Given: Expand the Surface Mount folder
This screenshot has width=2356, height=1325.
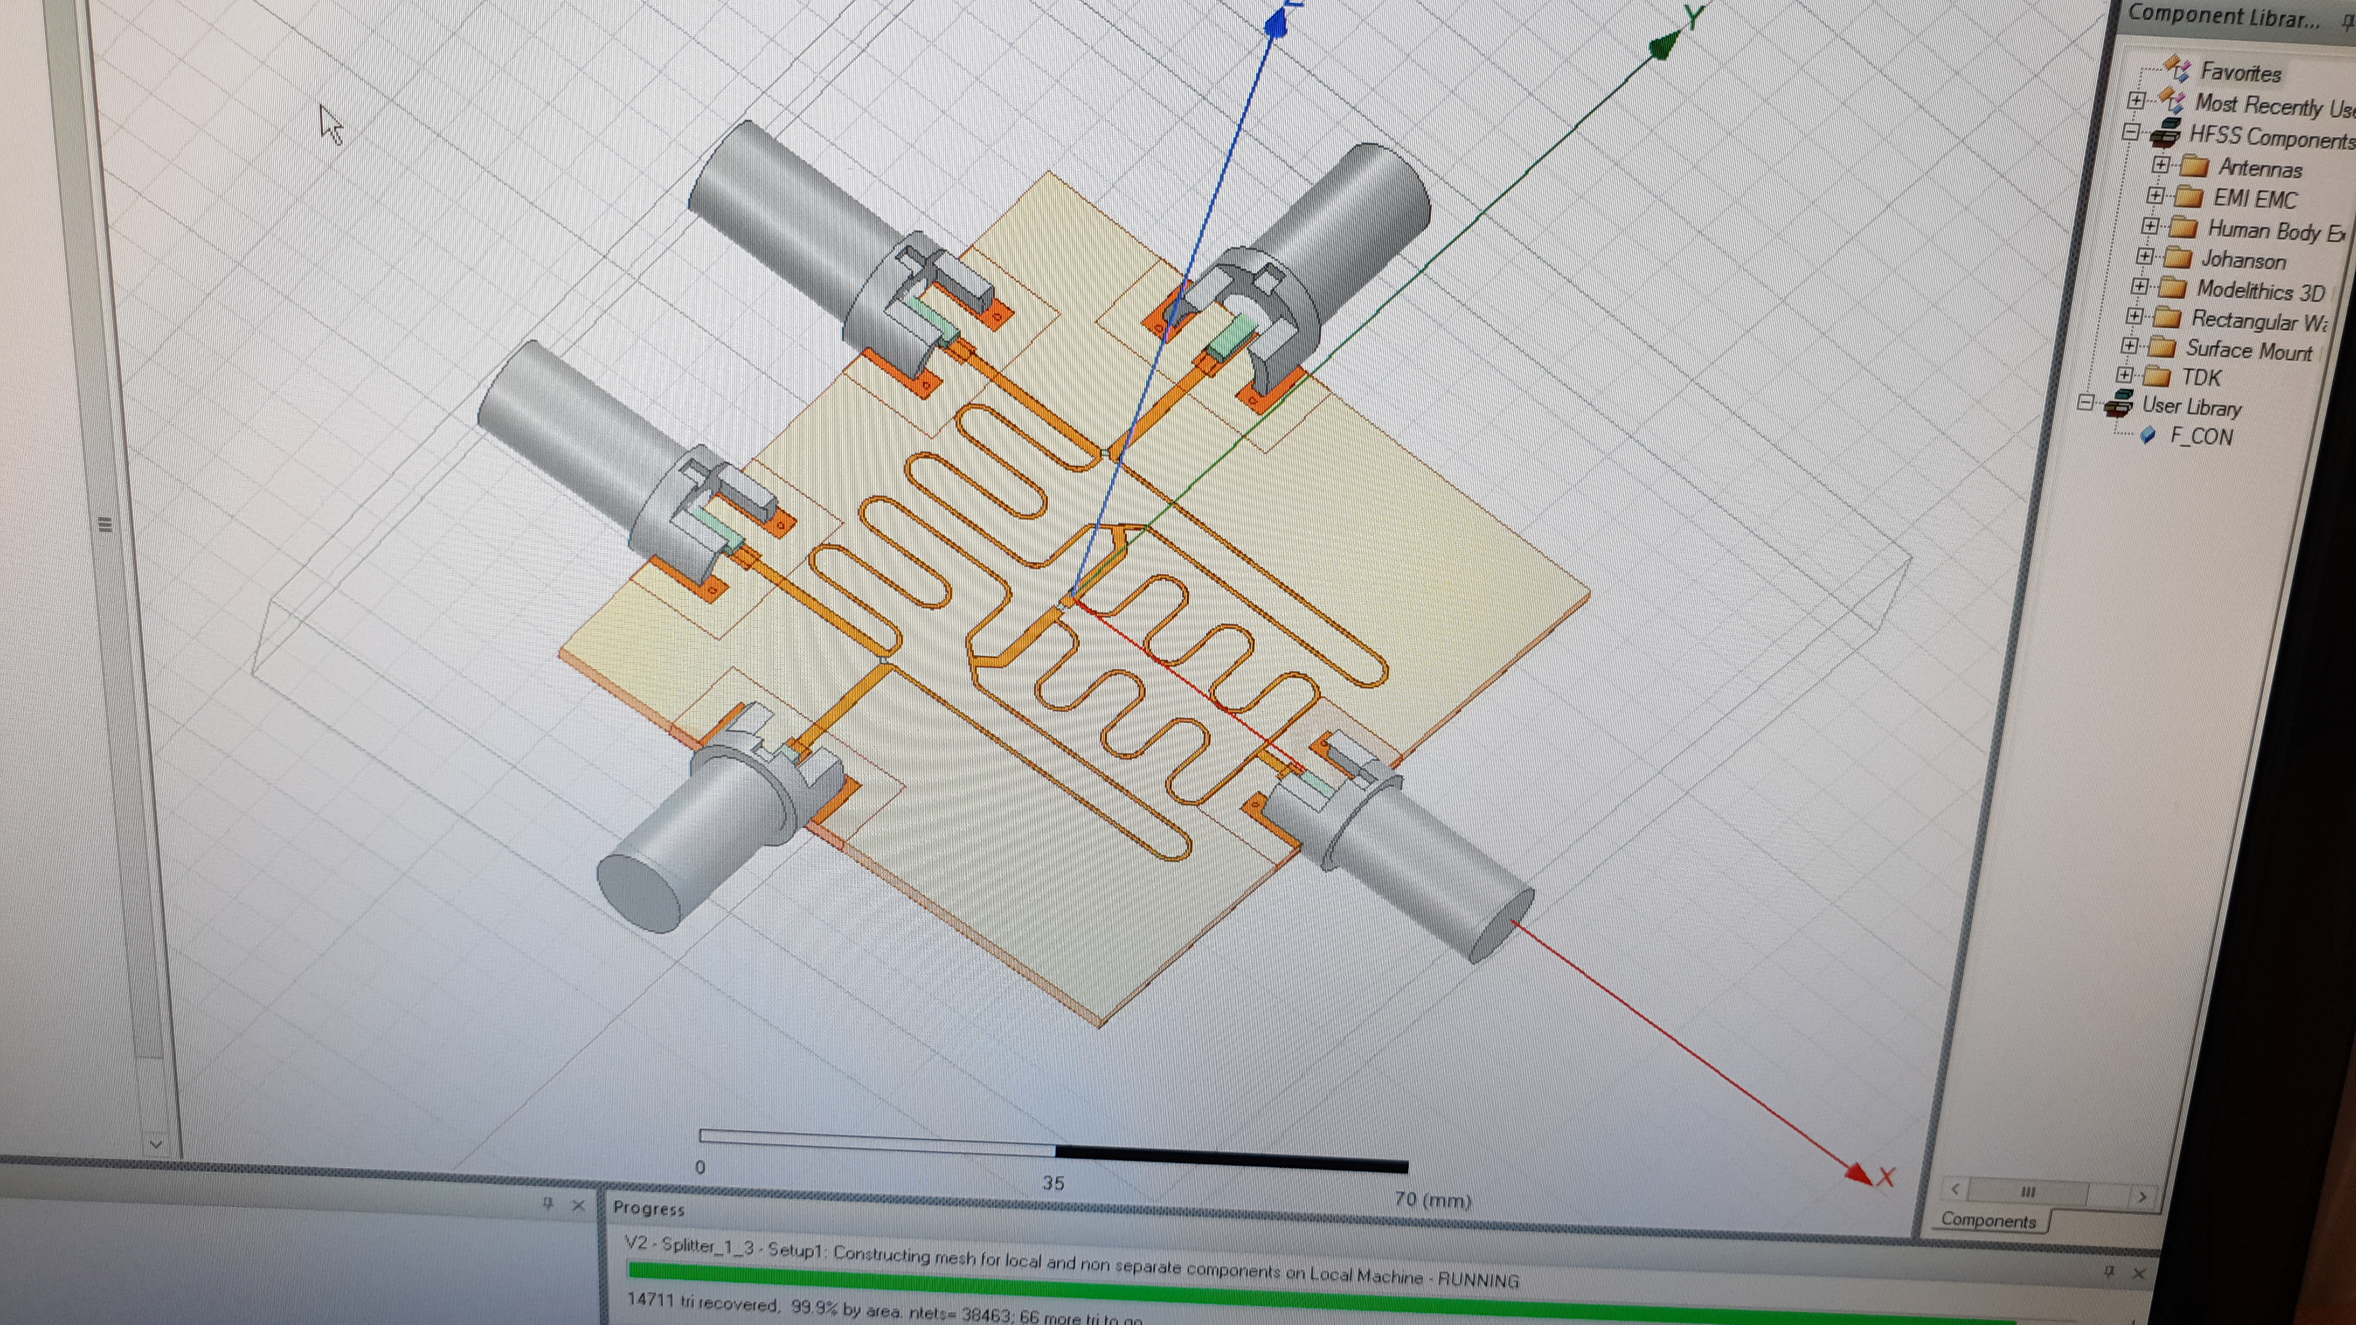Looking at the screenshot, I should (2129, 346).
